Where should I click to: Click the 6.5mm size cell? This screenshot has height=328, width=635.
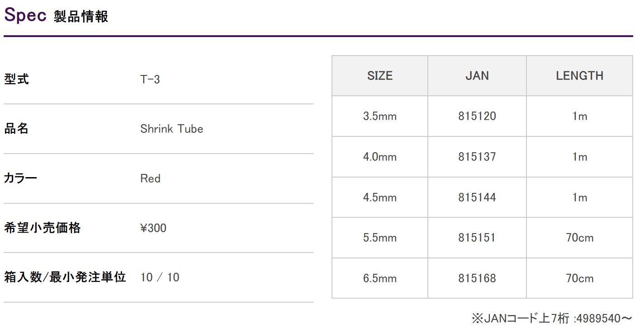(x=380, y=278)
